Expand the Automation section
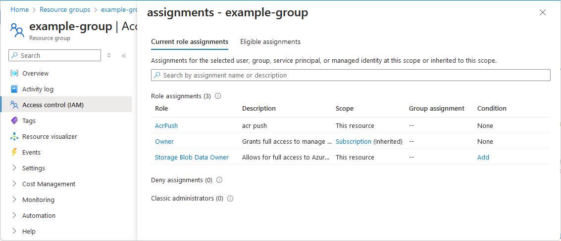This screenshot has height=241, width=561. tap(14, 215)
